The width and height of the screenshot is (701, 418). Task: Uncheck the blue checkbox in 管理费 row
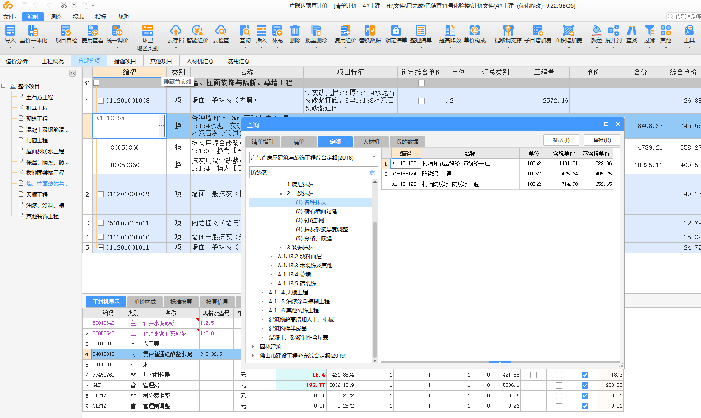585,386
